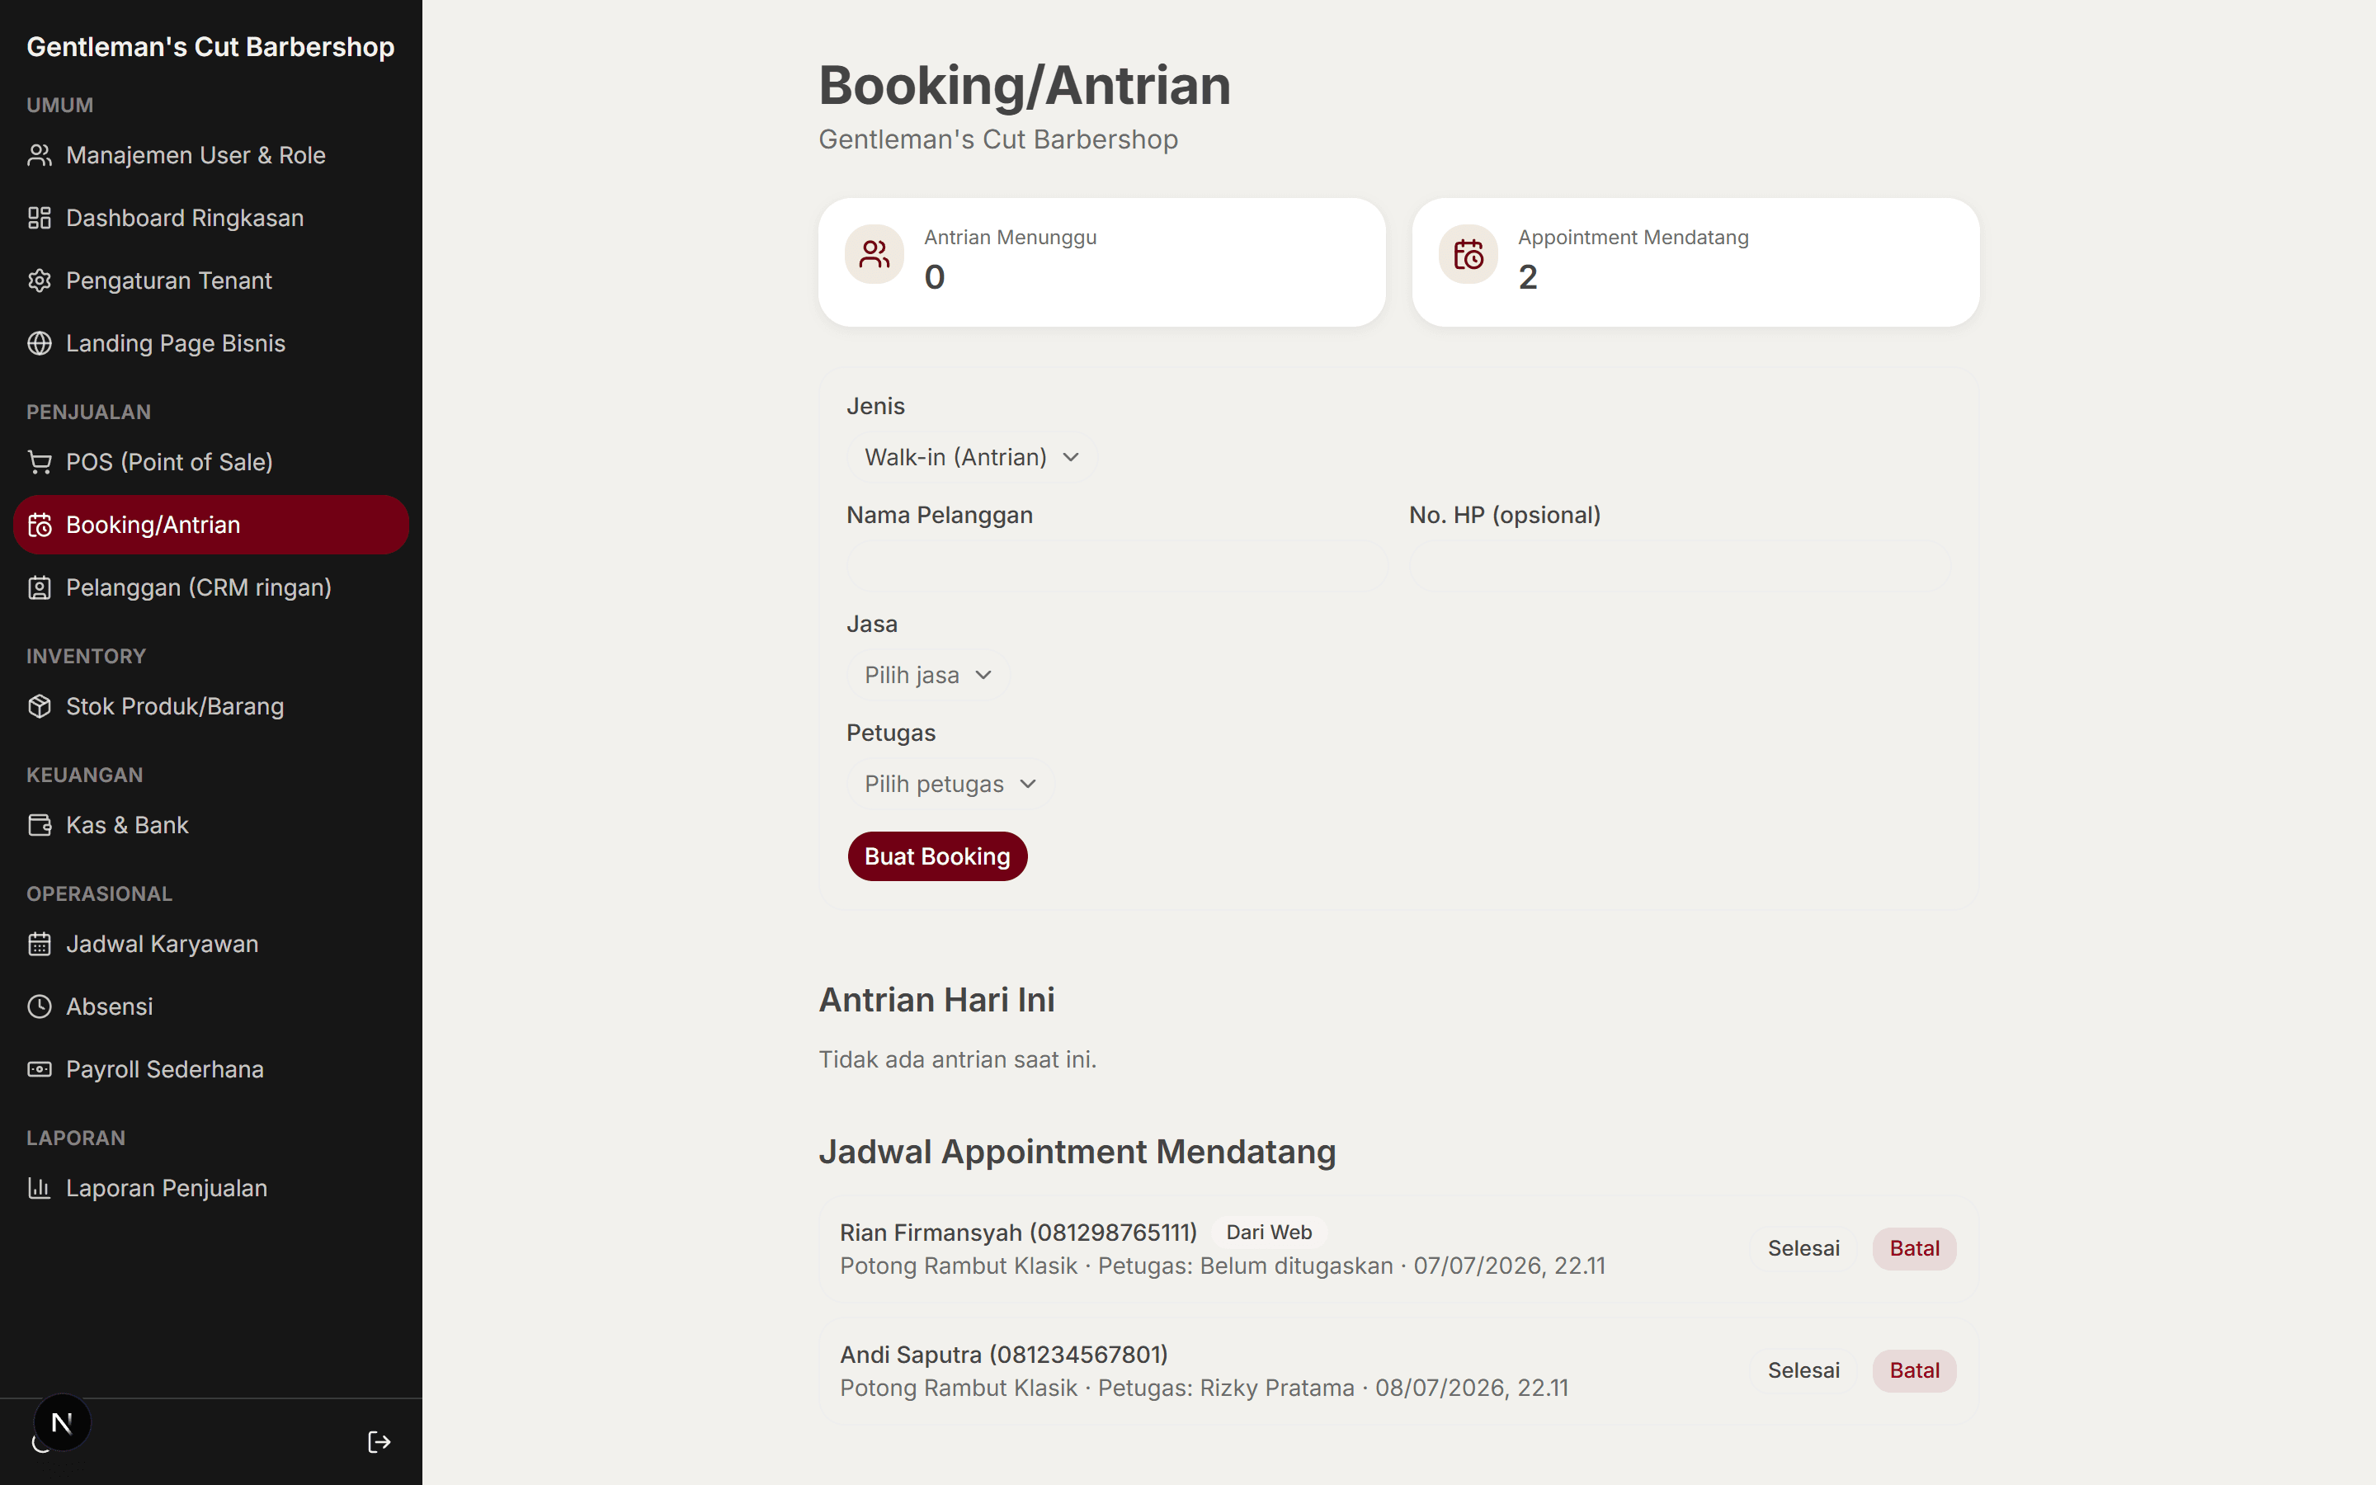Mark Rian Firmansyah appointment as Selesai
The image size is (2376, 1485).
tap(1803, 1249)
